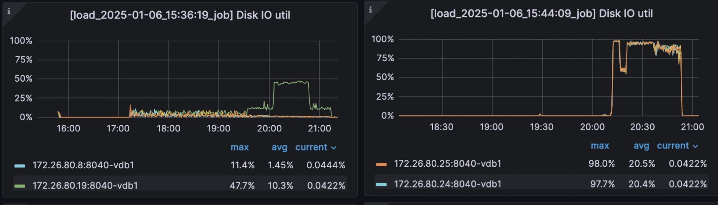Sort right panel legend by avg

(641, 146)
